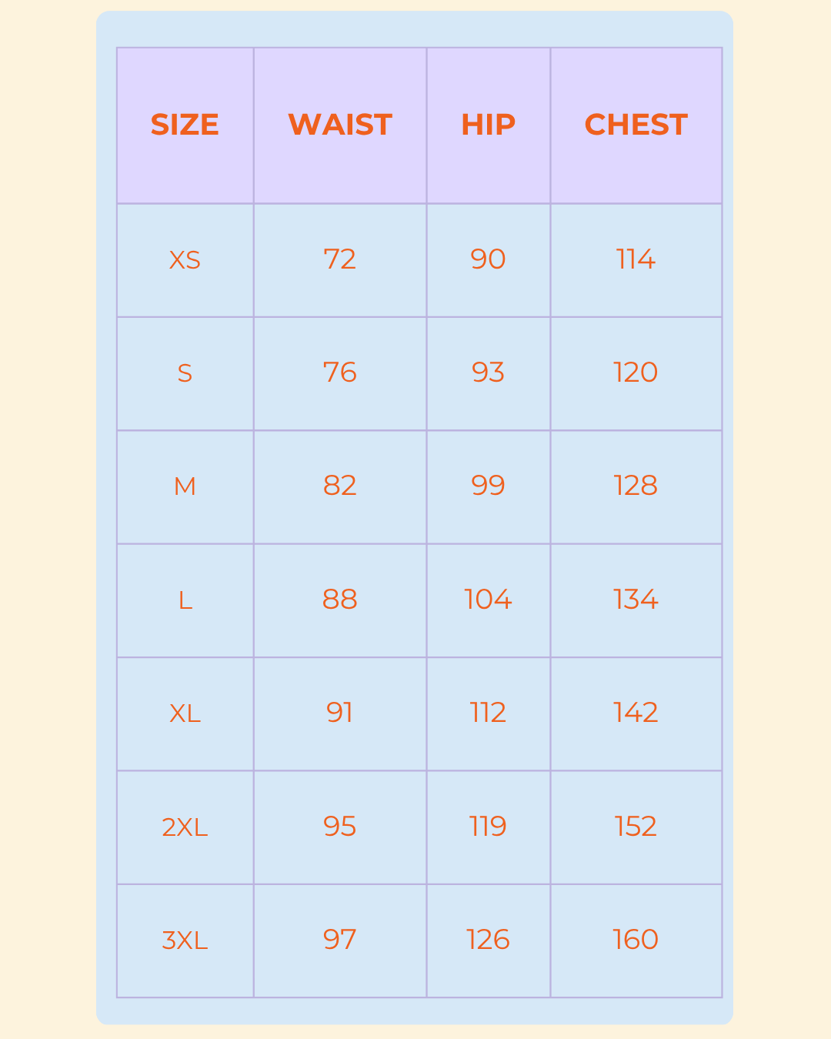Click hip value 126 in 3XL row
The height and width of the screenshot is (1039, 831).
[x=488, y=940]
